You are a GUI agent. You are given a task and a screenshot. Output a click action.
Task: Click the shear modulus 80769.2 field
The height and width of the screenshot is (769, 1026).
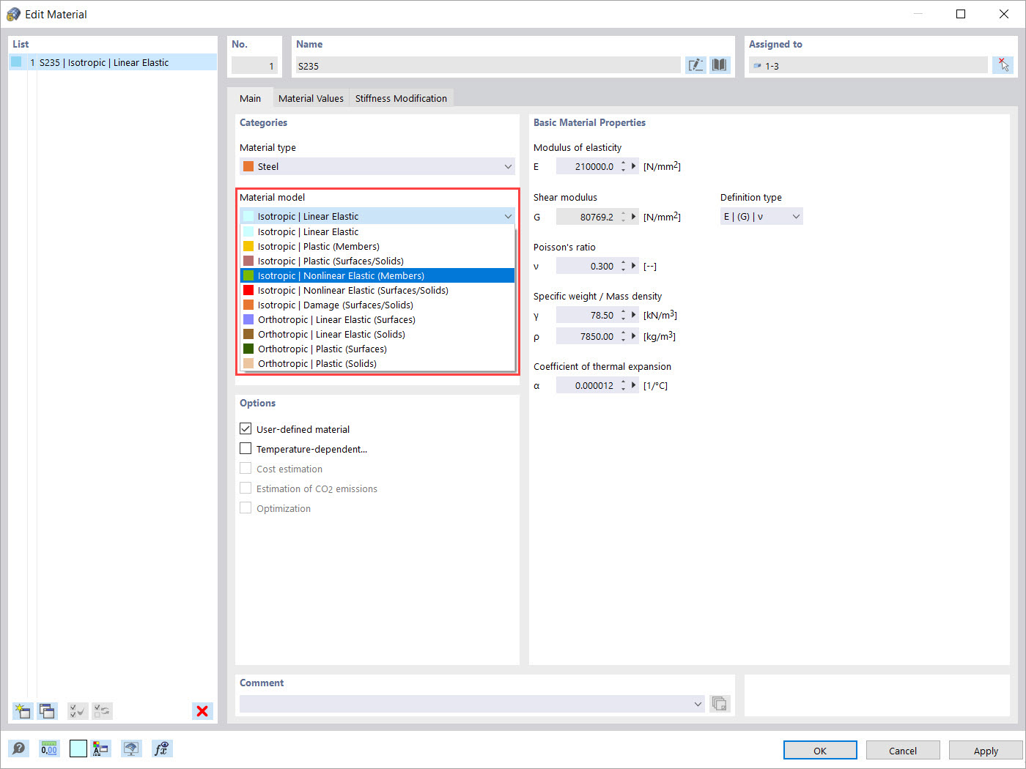pos(587,216)
